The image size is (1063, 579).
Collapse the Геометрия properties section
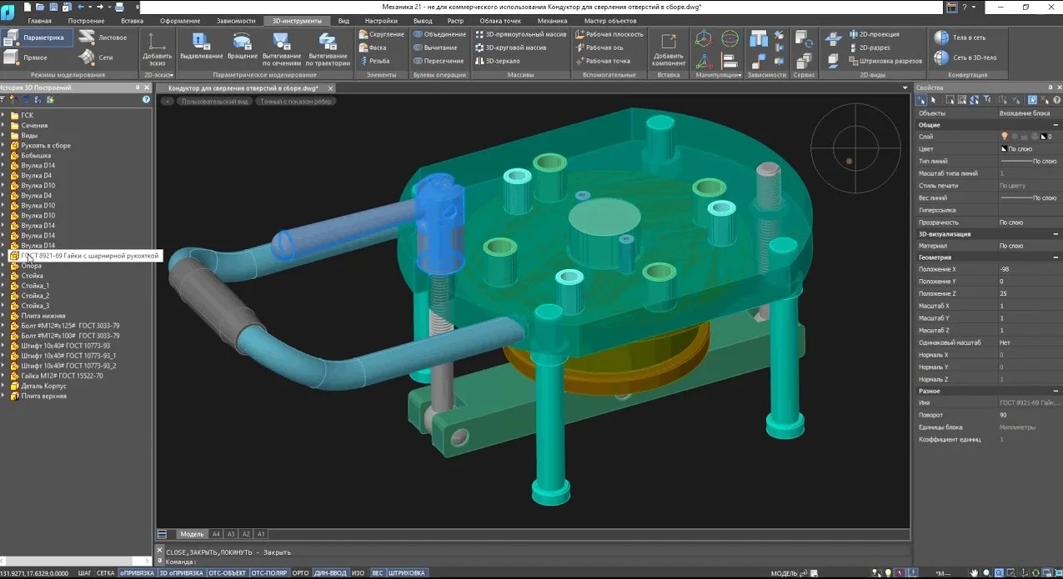[x=1055, y=257]
